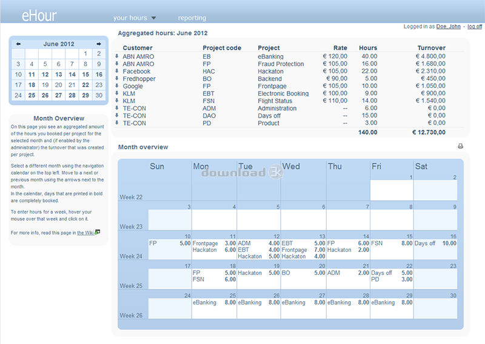485x344 pixels.
Task: Open the 'your hours' dropdown arrow
Action: tap(154, 18)
